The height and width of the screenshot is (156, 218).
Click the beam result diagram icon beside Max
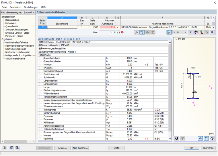point(137,32)
